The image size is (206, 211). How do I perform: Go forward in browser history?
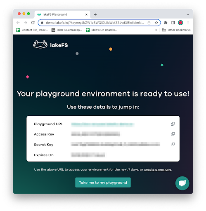tap(26, 23)
